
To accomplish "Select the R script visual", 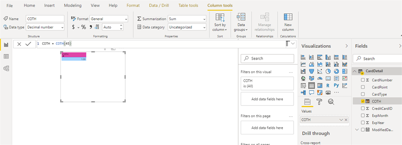I will [x=328, y=85].
